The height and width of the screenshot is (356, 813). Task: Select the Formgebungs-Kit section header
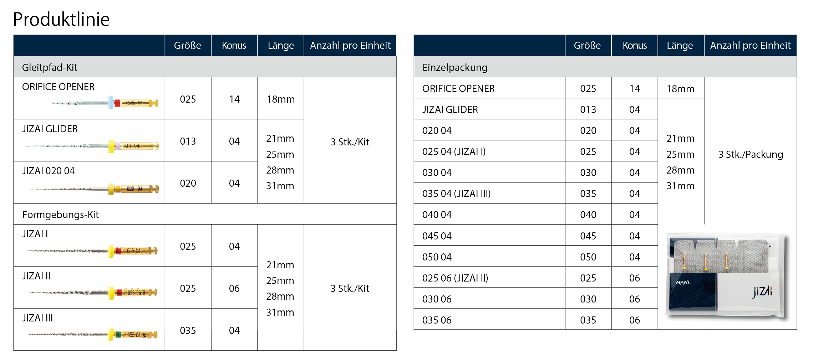coord(61,215)
